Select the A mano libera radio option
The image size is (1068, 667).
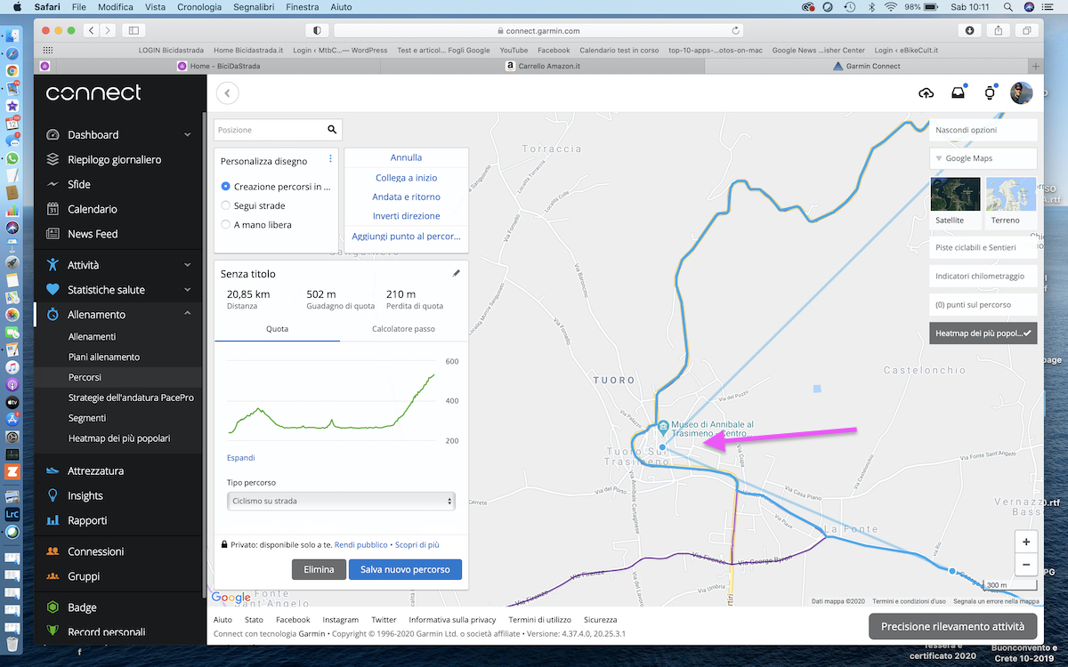(226, 225)
